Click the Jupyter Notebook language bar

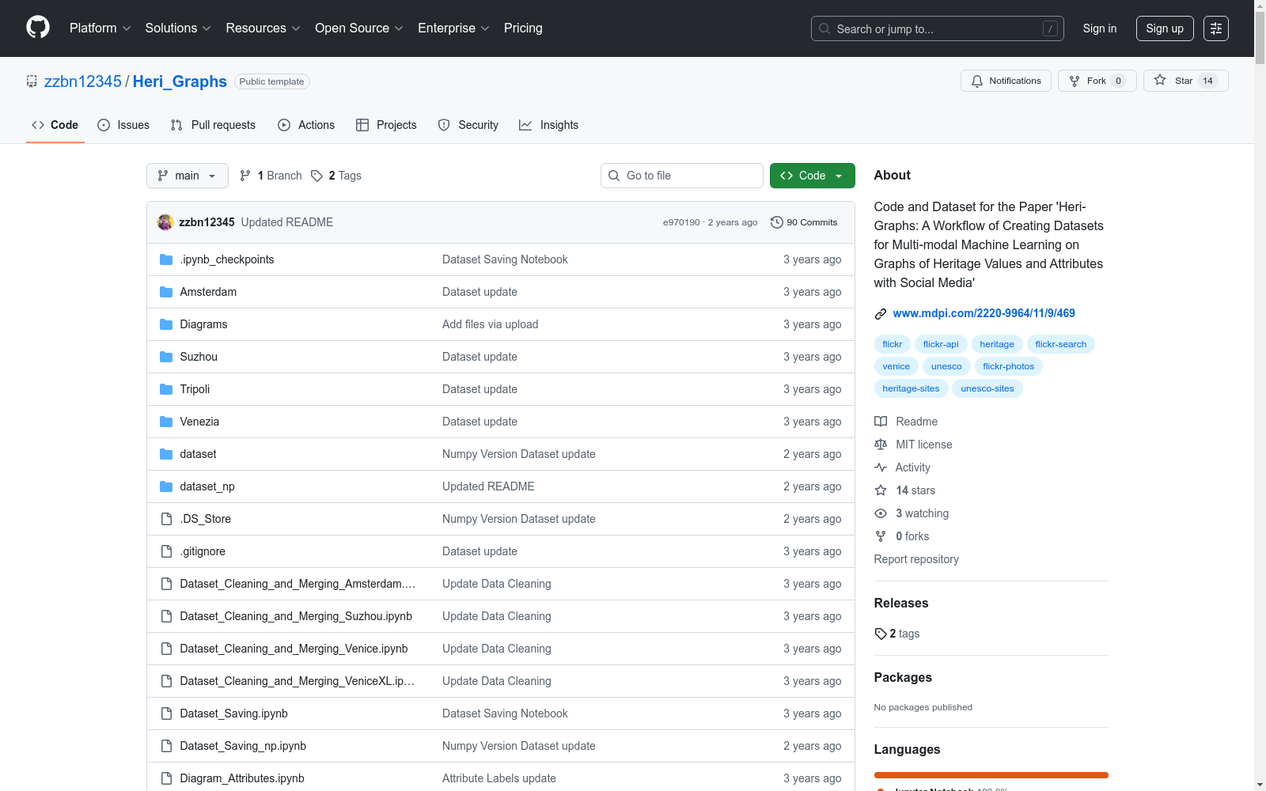(x=991, y=775)
